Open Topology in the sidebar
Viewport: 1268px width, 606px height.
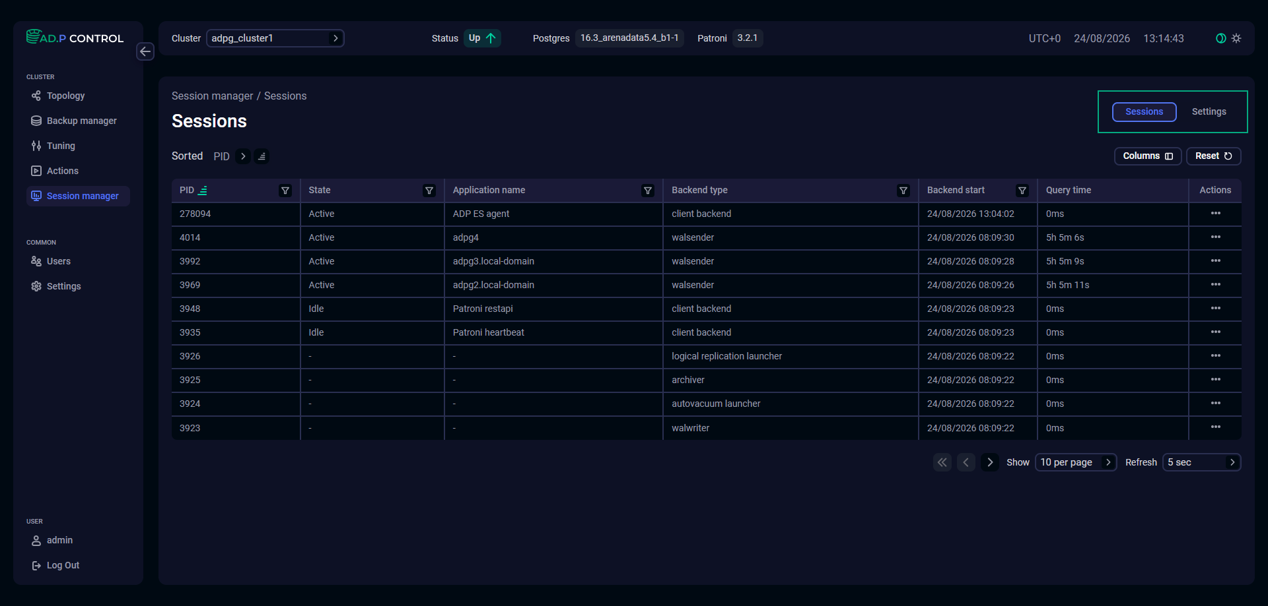pos(78,96)
